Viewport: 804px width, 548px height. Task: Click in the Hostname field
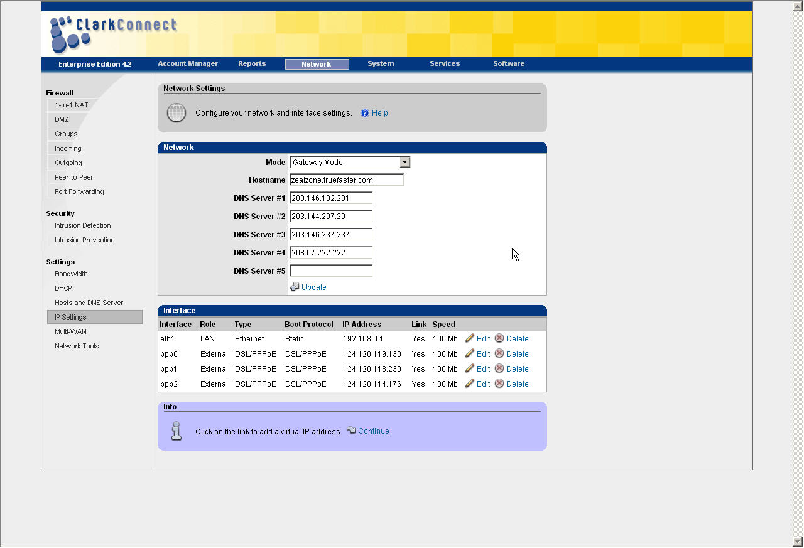(x=346, y=180)
